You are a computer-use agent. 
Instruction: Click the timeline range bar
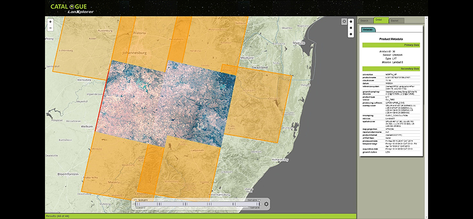pyautogui.click(x=197, y=204)
